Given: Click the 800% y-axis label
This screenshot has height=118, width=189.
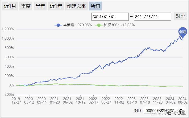Looking at the screenshot, I should tap(9, 48).
